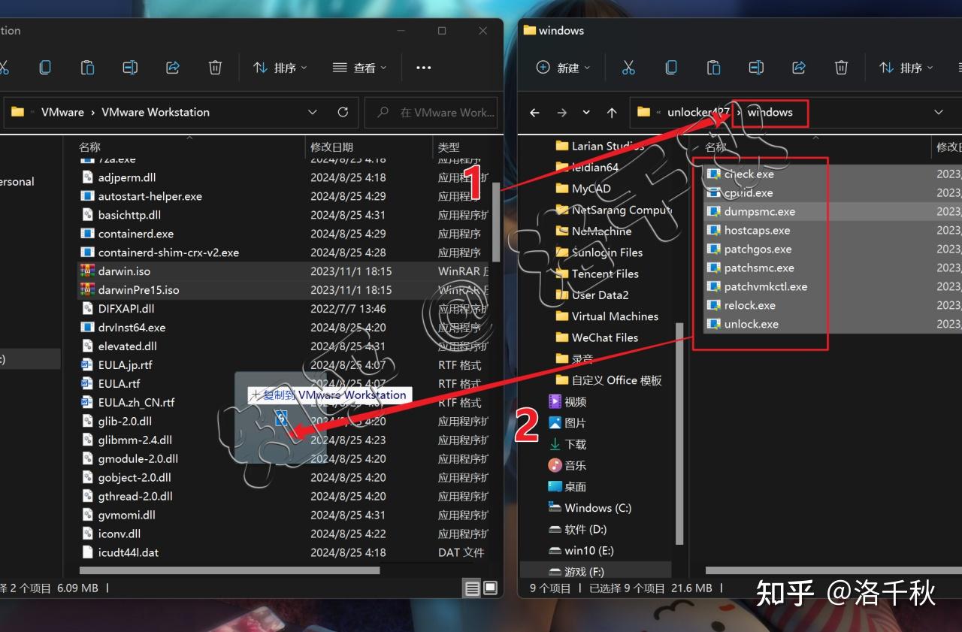Click Paste icon in left window toolbar
The height and width of the screenshot is (632, 962).
87,68
